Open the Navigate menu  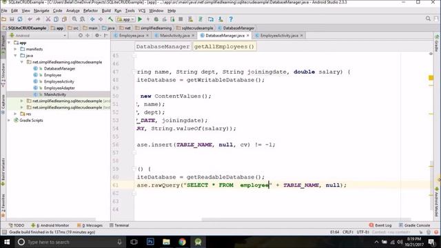(41, 11)
